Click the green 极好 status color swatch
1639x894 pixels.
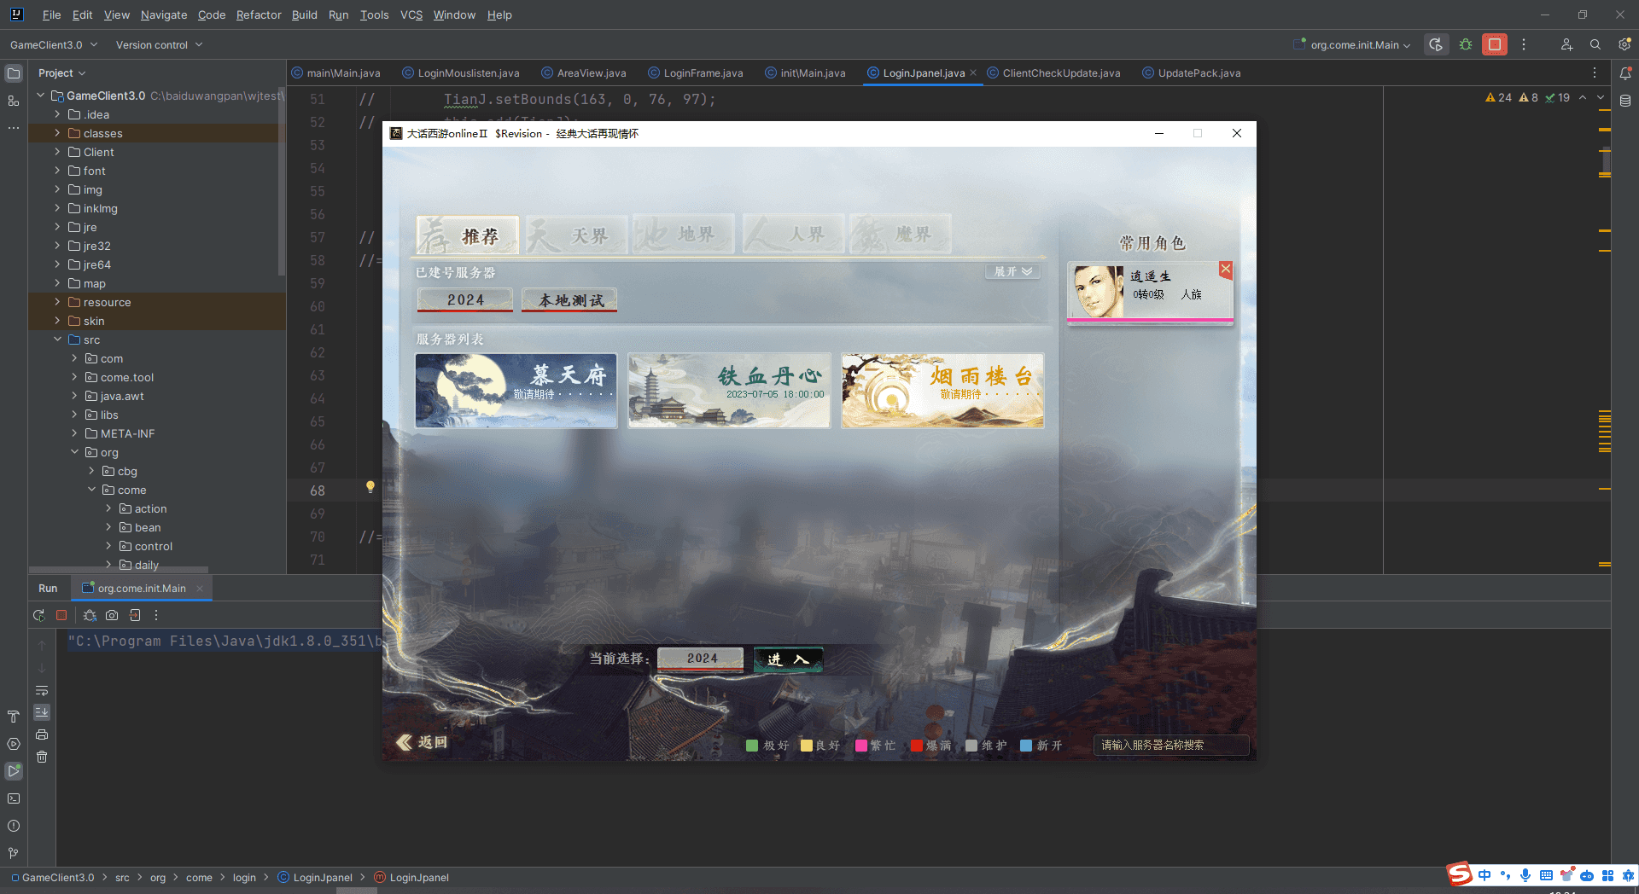click(x=752, y=746)
